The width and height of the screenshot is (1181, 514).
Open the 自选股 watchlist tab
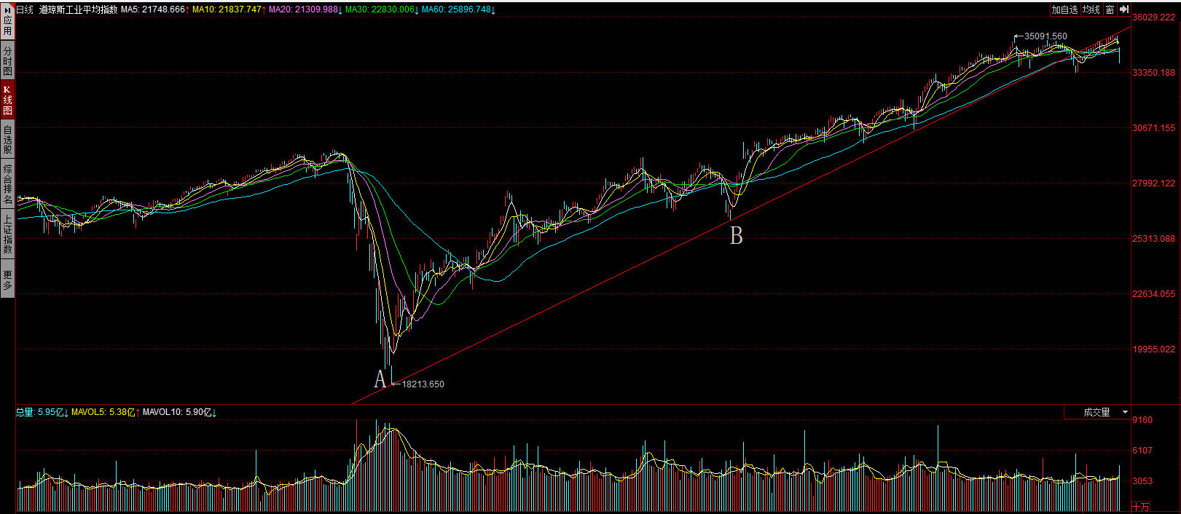pos(7,140)
